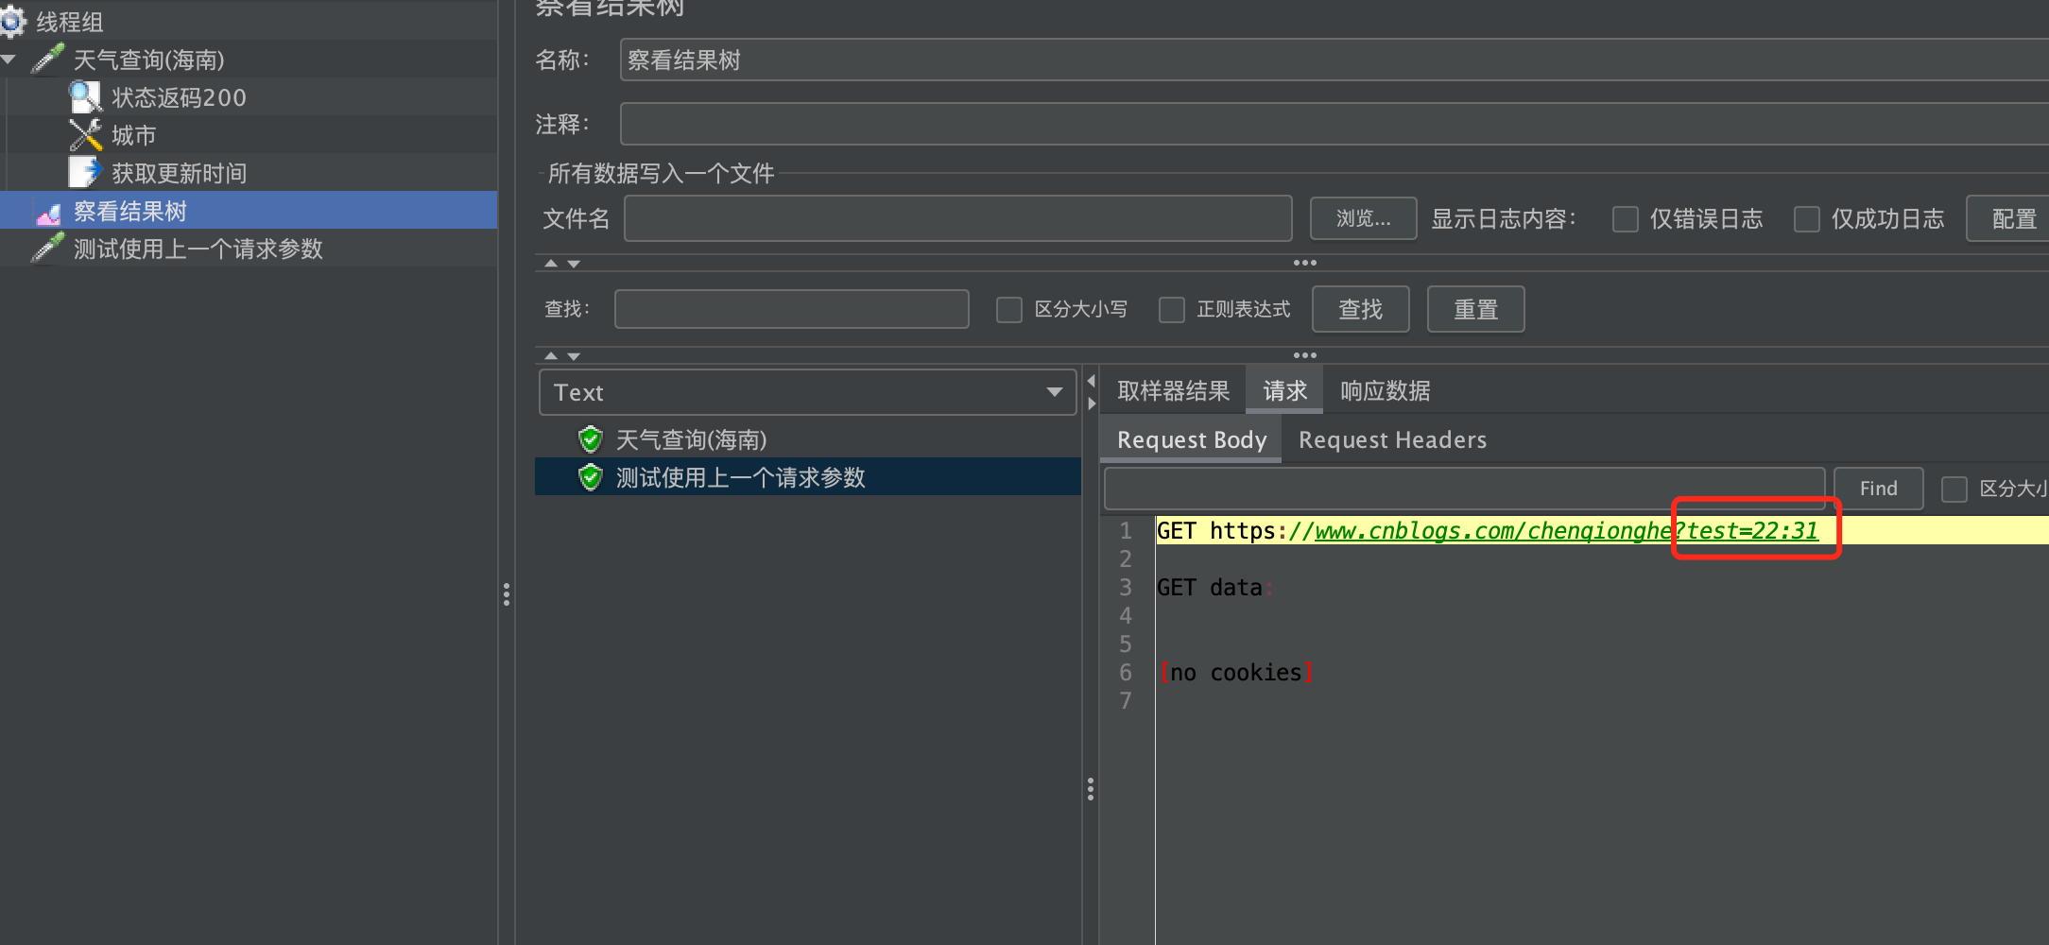Click into the 注释 comment field

click(x=1334, y=124)
